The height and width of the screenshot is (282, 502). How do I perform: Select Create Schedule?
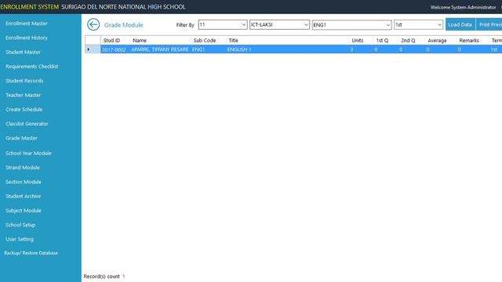(24, 110)
